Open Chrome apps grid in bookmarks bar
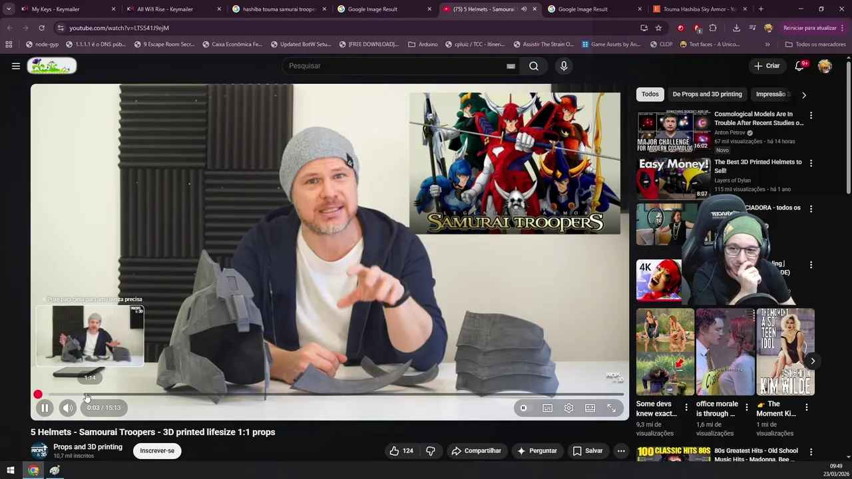The height and width of the screenshot is (479, 852). 9,45
